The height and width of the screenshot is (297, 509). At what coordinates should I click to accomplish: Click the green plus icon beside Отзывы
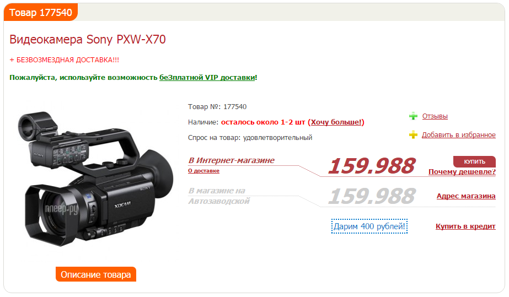point(413,116)
